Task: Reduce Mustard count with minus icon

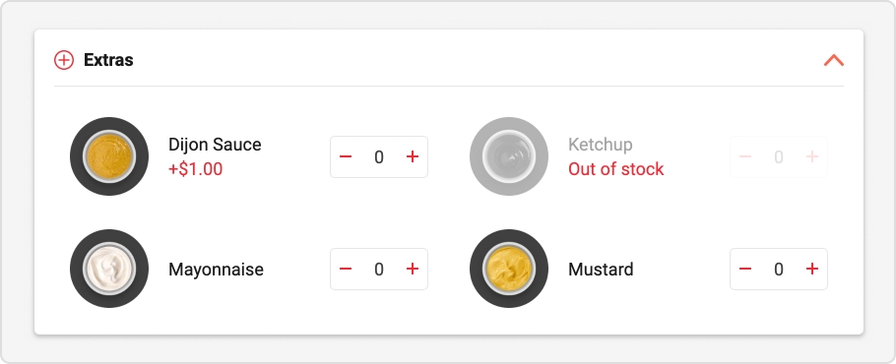Action: click(745, 269)
